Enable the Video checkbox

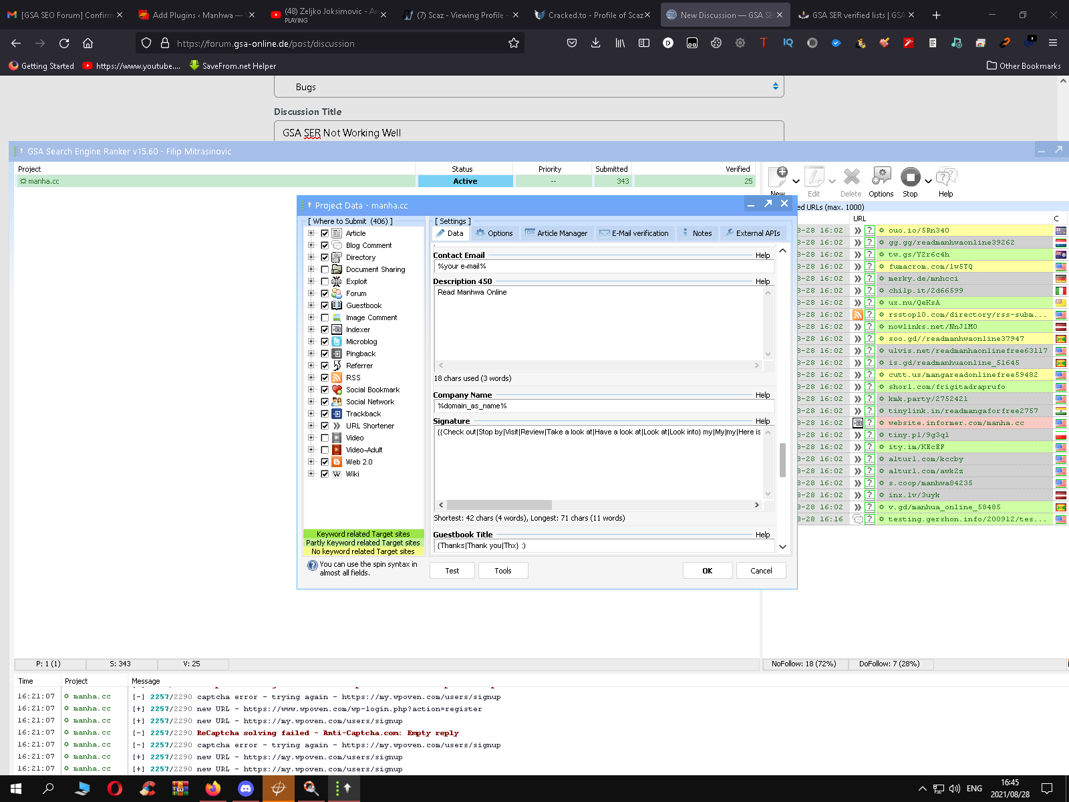pos(325,438)
